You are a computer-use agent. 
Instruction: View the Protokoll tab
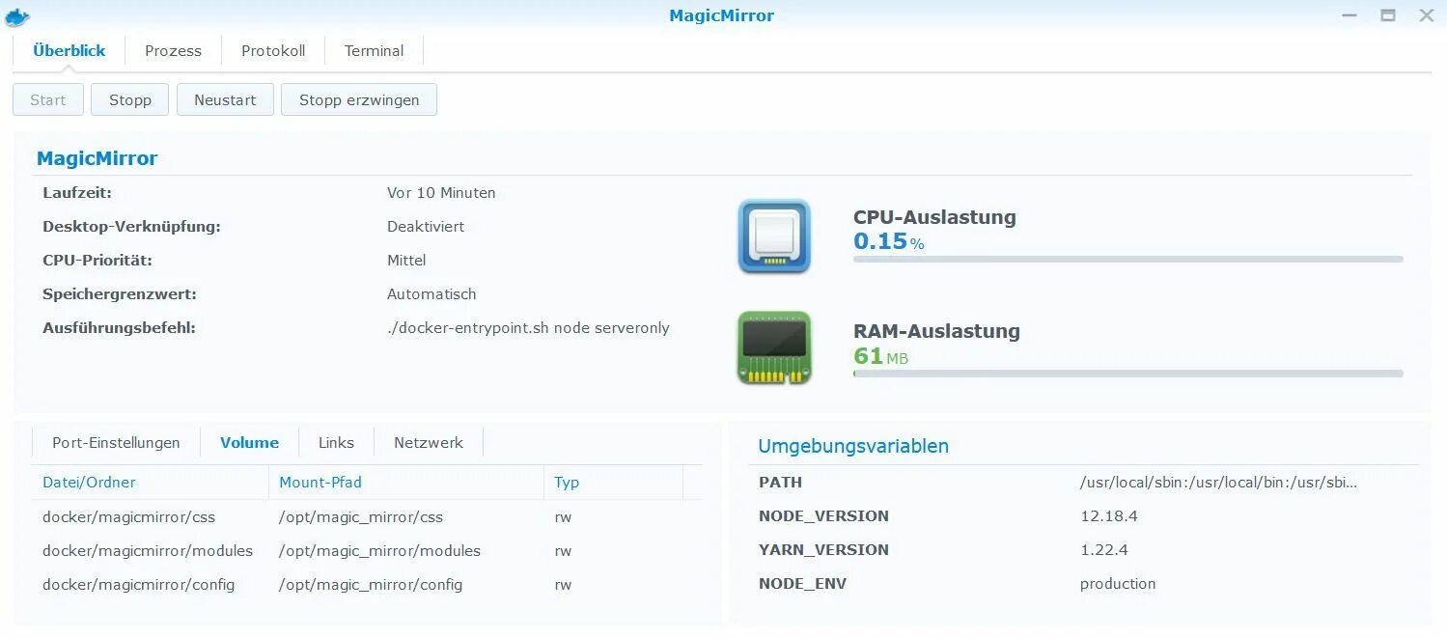pos(273,50)
